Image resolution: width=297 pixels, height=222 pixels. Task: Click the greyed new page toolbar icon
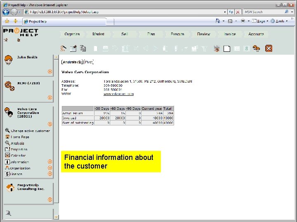click(x=96, y=49)
